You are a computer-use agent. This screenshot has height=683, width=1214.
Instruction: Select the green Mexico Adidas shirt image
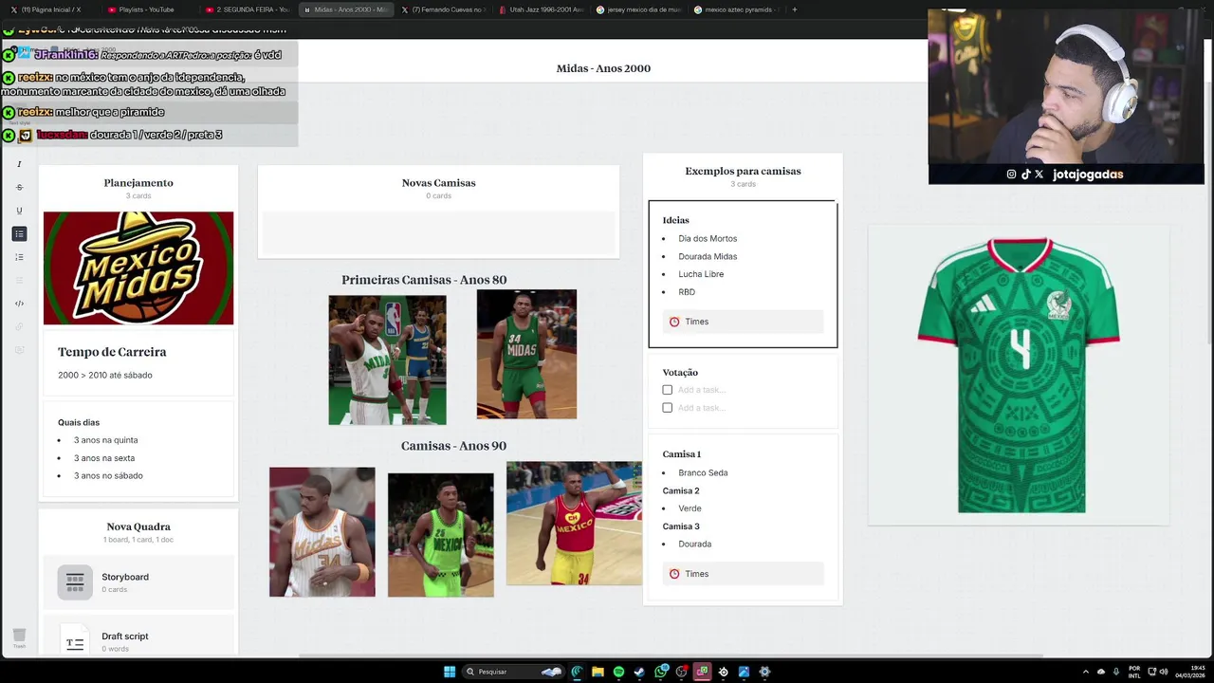click(1019, 376)
